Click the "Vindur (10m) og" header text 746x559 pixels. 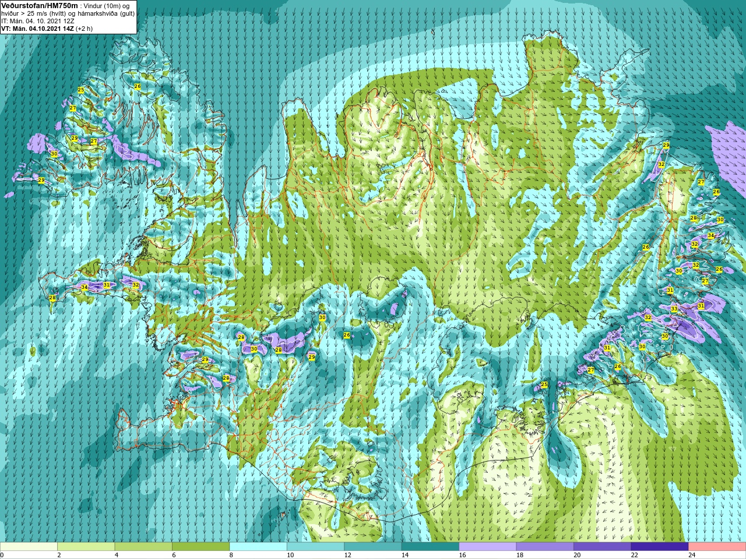[106, 6]
